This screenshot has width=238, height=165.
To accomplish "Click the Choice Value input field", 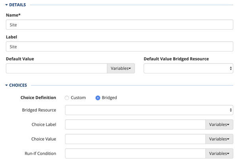I will click(135, 139).
